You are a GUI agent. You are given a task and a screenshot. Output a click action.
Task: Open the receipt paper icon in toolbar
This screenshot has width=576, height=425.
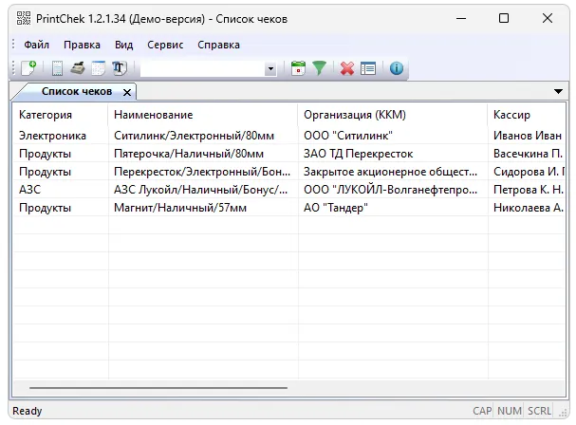[57, 68]
